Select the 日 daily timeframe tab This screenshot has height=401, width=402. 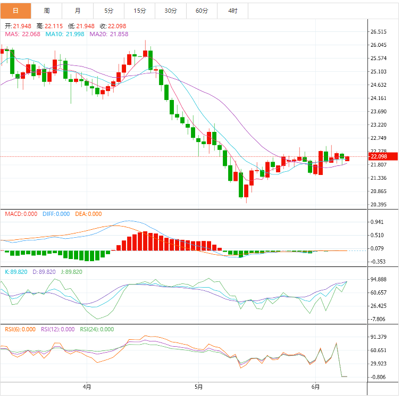15,11
